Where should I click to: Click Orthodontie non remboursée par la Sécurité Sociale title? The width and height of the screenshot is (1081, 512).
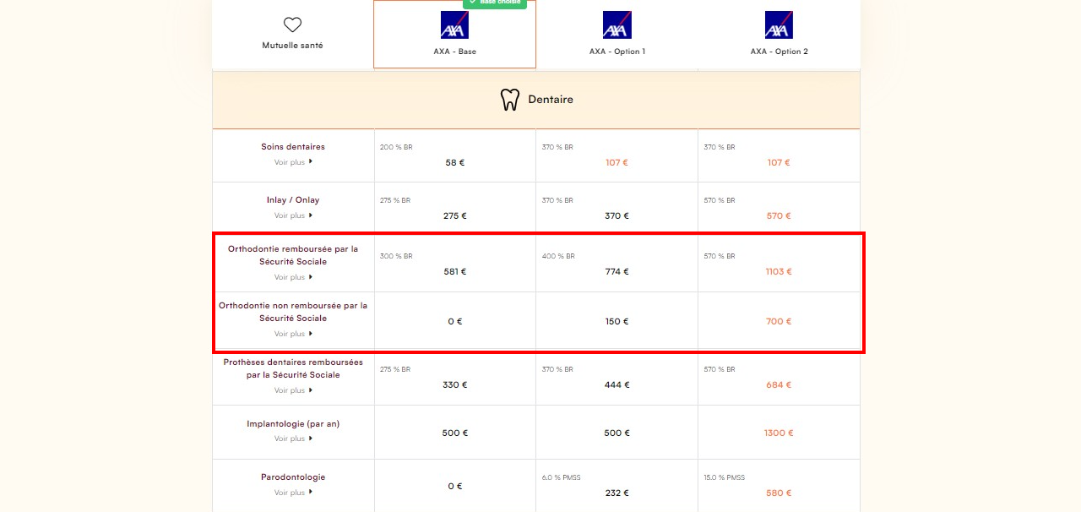pos(293,312)
